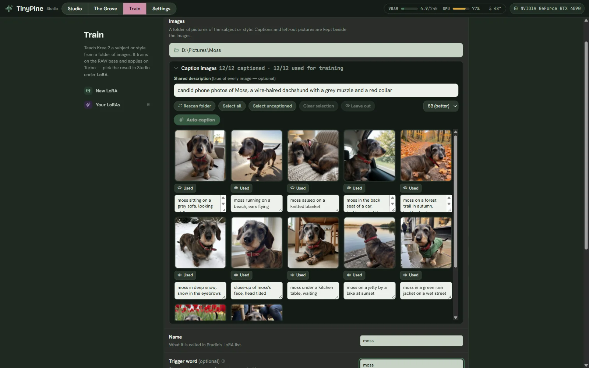589x368 pixels.
Task: Toggle Used on the grey sofa photo
Action: click(185, 188)
